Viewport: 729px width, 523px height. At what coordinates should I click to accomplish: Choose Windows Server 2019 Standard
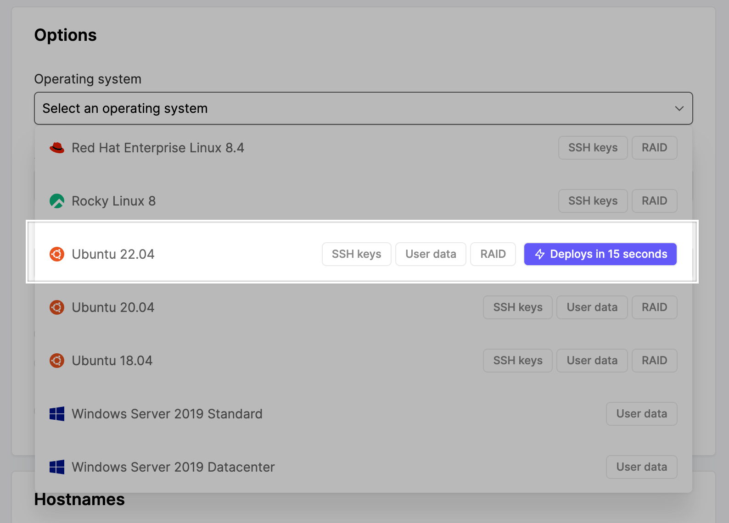pos(363,414)
